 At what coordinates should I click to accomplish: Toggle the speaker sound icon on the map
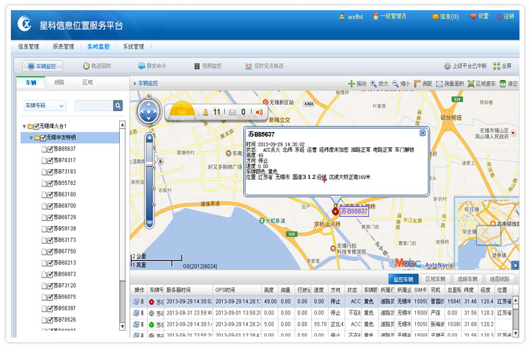point(258,112)
